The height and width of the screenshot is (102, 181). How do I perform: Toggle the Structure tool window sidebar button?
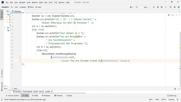[x=2, y=73]
